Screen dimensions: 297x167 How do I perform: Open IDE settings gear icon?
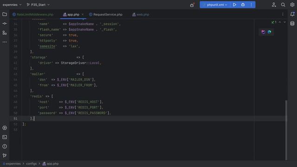point(292,5)
